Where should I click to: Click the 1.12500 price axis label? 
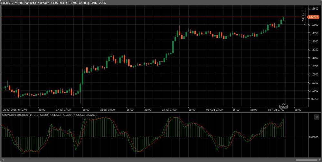click(313, 8)
